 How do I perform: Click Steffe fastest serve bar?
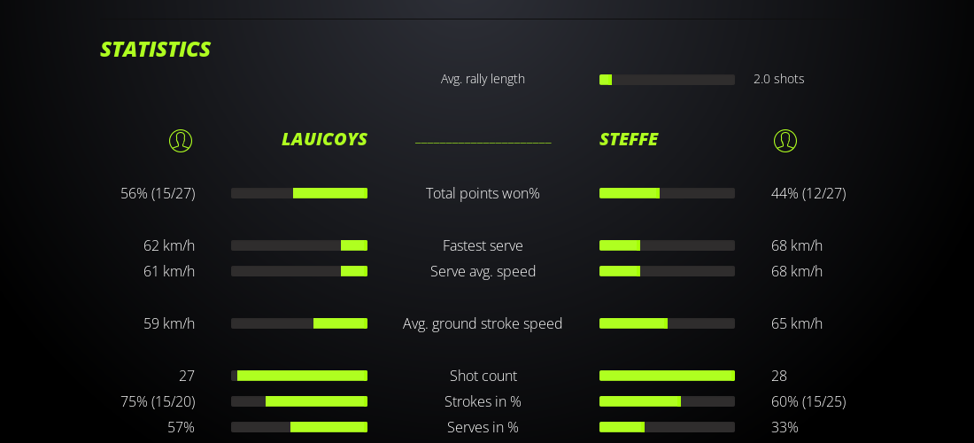coord(667,245)
